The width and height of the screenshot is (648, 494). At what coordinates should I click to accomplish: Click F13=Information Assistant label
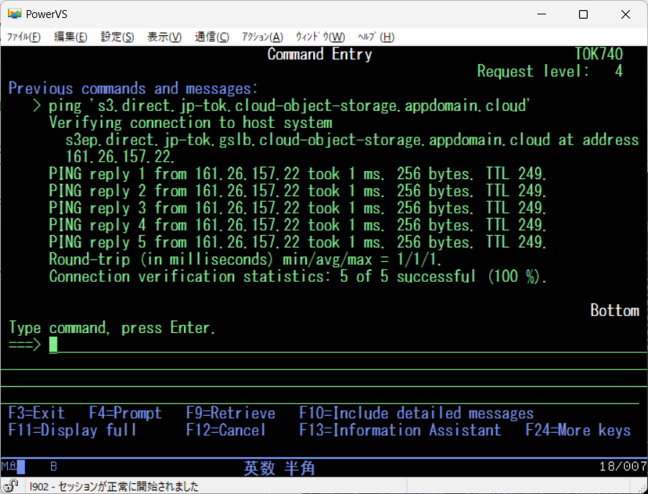point(400,430)
